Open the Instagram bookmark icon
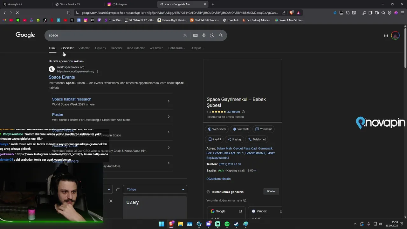The height and width of the screenshot is (229, 407). (86, 20)
